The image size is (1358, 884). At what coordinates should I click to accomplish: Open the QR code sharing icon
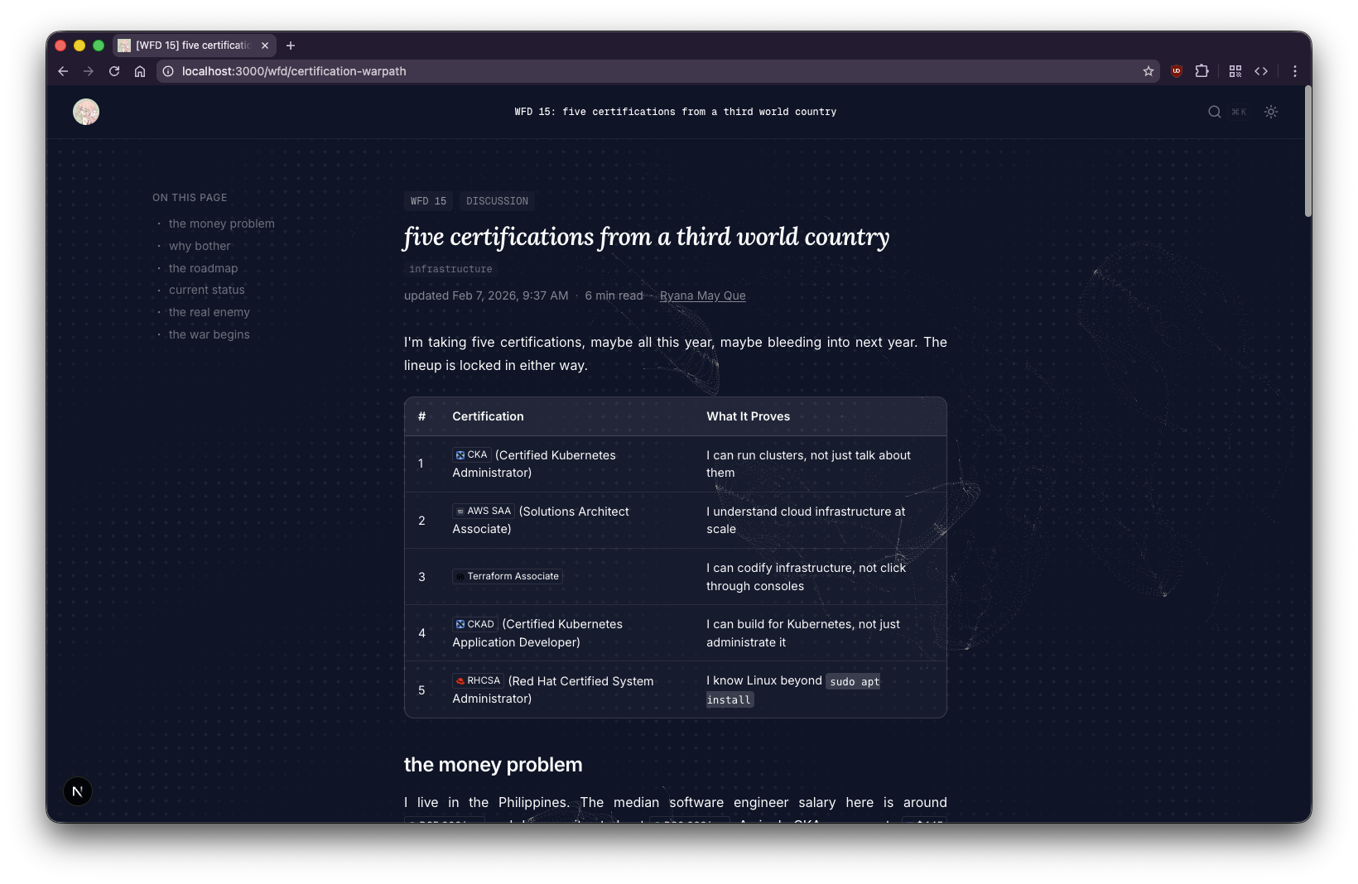(1235, 71)
